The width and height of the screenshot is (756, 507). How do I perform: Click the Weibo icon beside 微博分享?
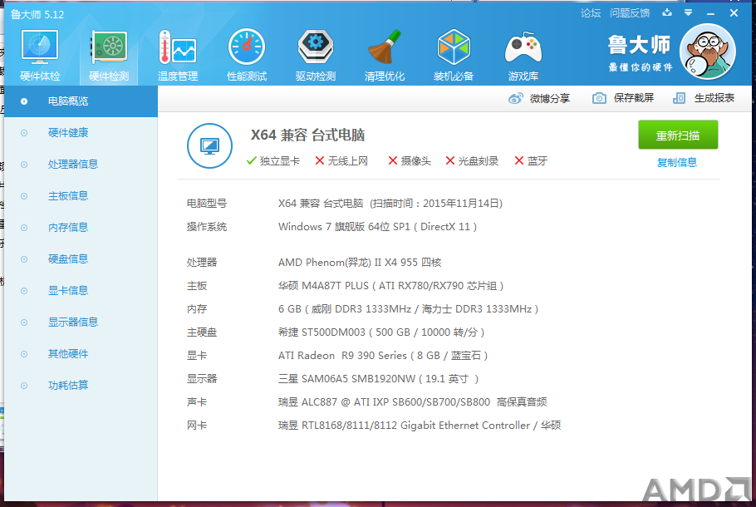[x=515, y=98]
